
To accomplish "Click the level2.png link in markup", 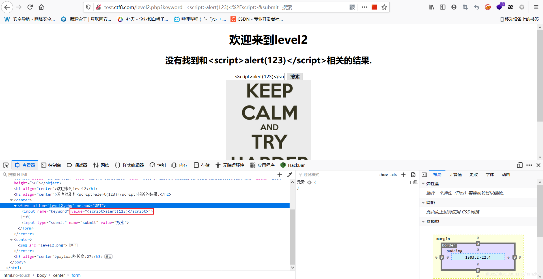I will click(x=52, y=245).
